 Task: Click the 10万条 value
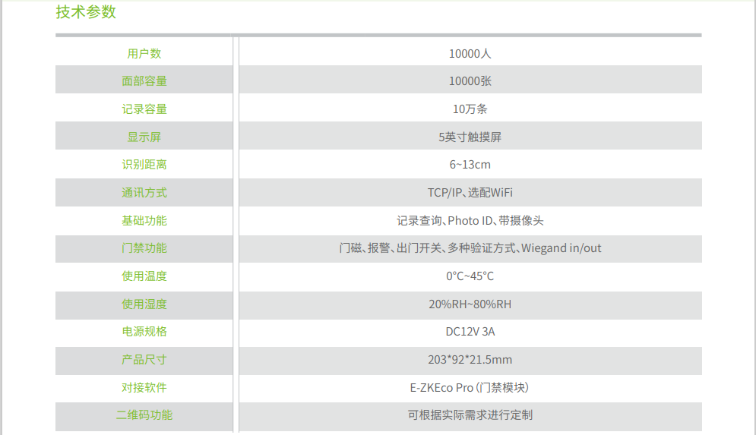[x=470, y=109]
